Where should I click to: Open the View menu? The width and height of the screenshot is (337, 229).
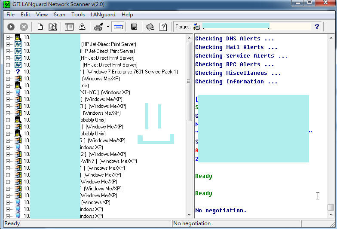(42, 15)
